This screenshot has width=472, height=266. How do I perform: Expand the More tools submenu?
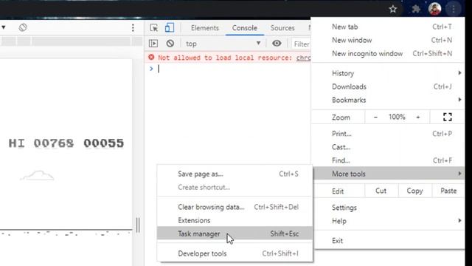click(389, 174)
